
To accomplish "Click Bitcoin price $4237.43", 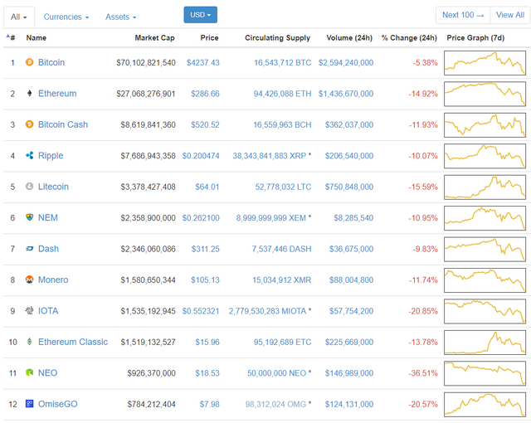I will pyautogui.click(x=202, y=62).
